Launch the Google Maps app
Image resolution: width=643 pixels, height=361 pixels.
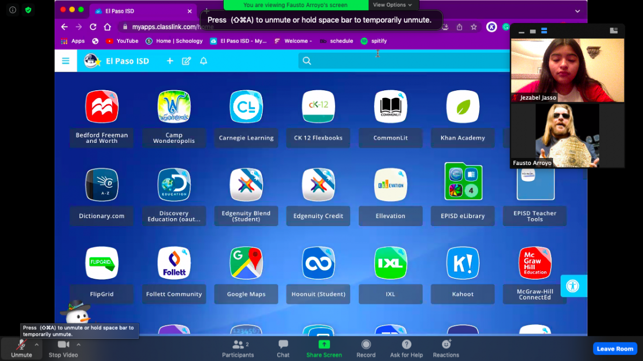point(246,263)
